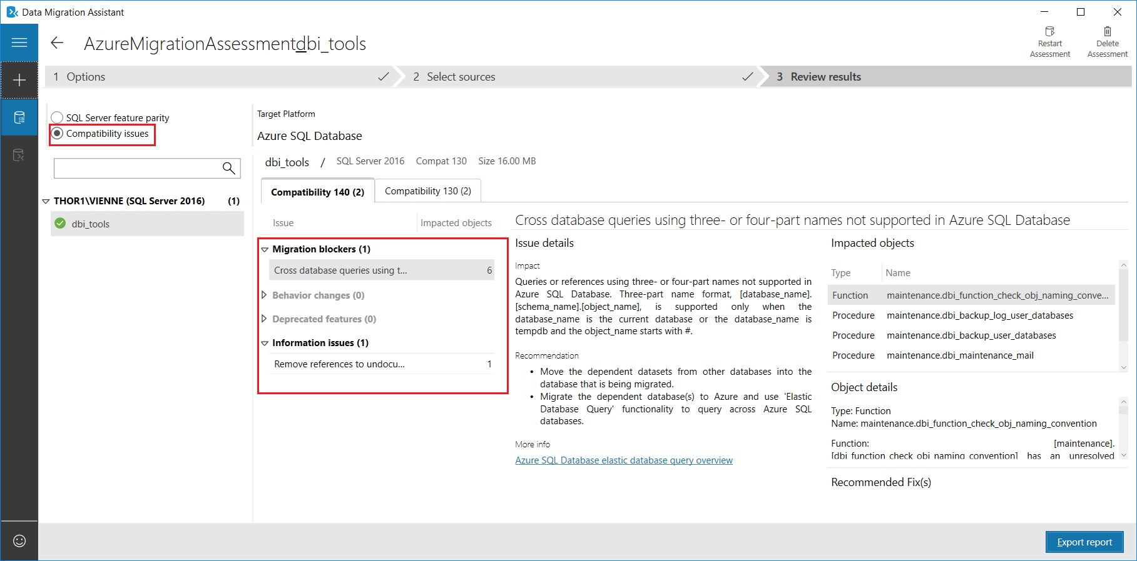Open Azure SQL Database elastic query overview link
This screenshot has width=1137, height=561.
pos(624,460)
